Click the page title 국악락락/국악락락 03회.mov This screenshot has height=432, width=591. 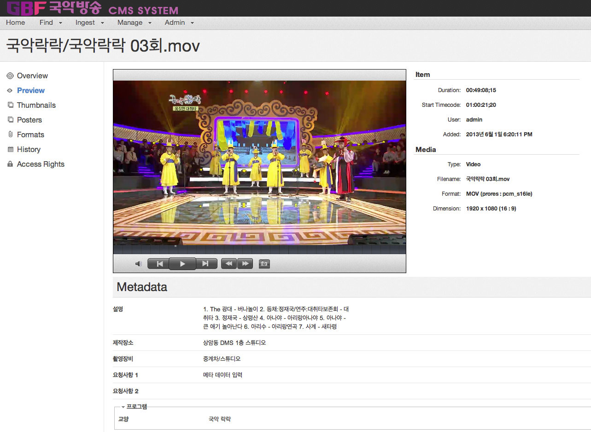tap(103, 46)
